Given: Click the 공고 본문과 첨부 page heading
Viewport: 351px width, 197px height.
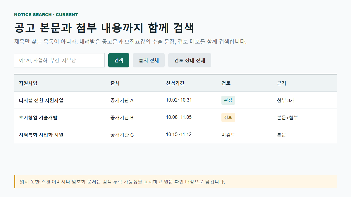Looking at the screenshot, I should (x=104, y=28).
